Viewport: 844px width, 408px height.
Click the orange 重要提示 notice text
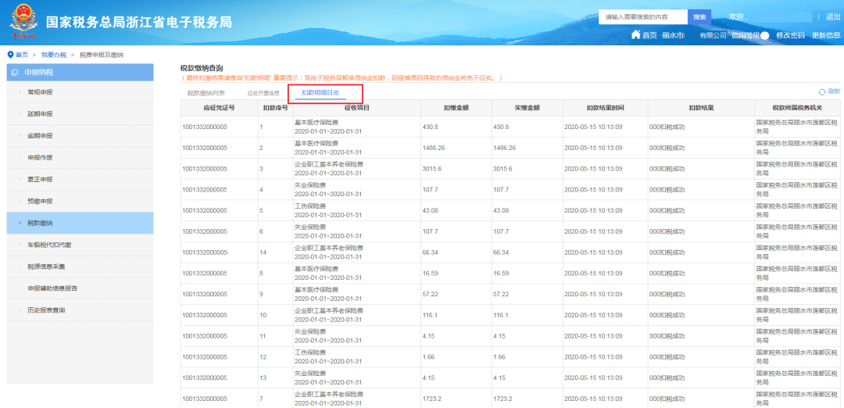pos(342,78)
